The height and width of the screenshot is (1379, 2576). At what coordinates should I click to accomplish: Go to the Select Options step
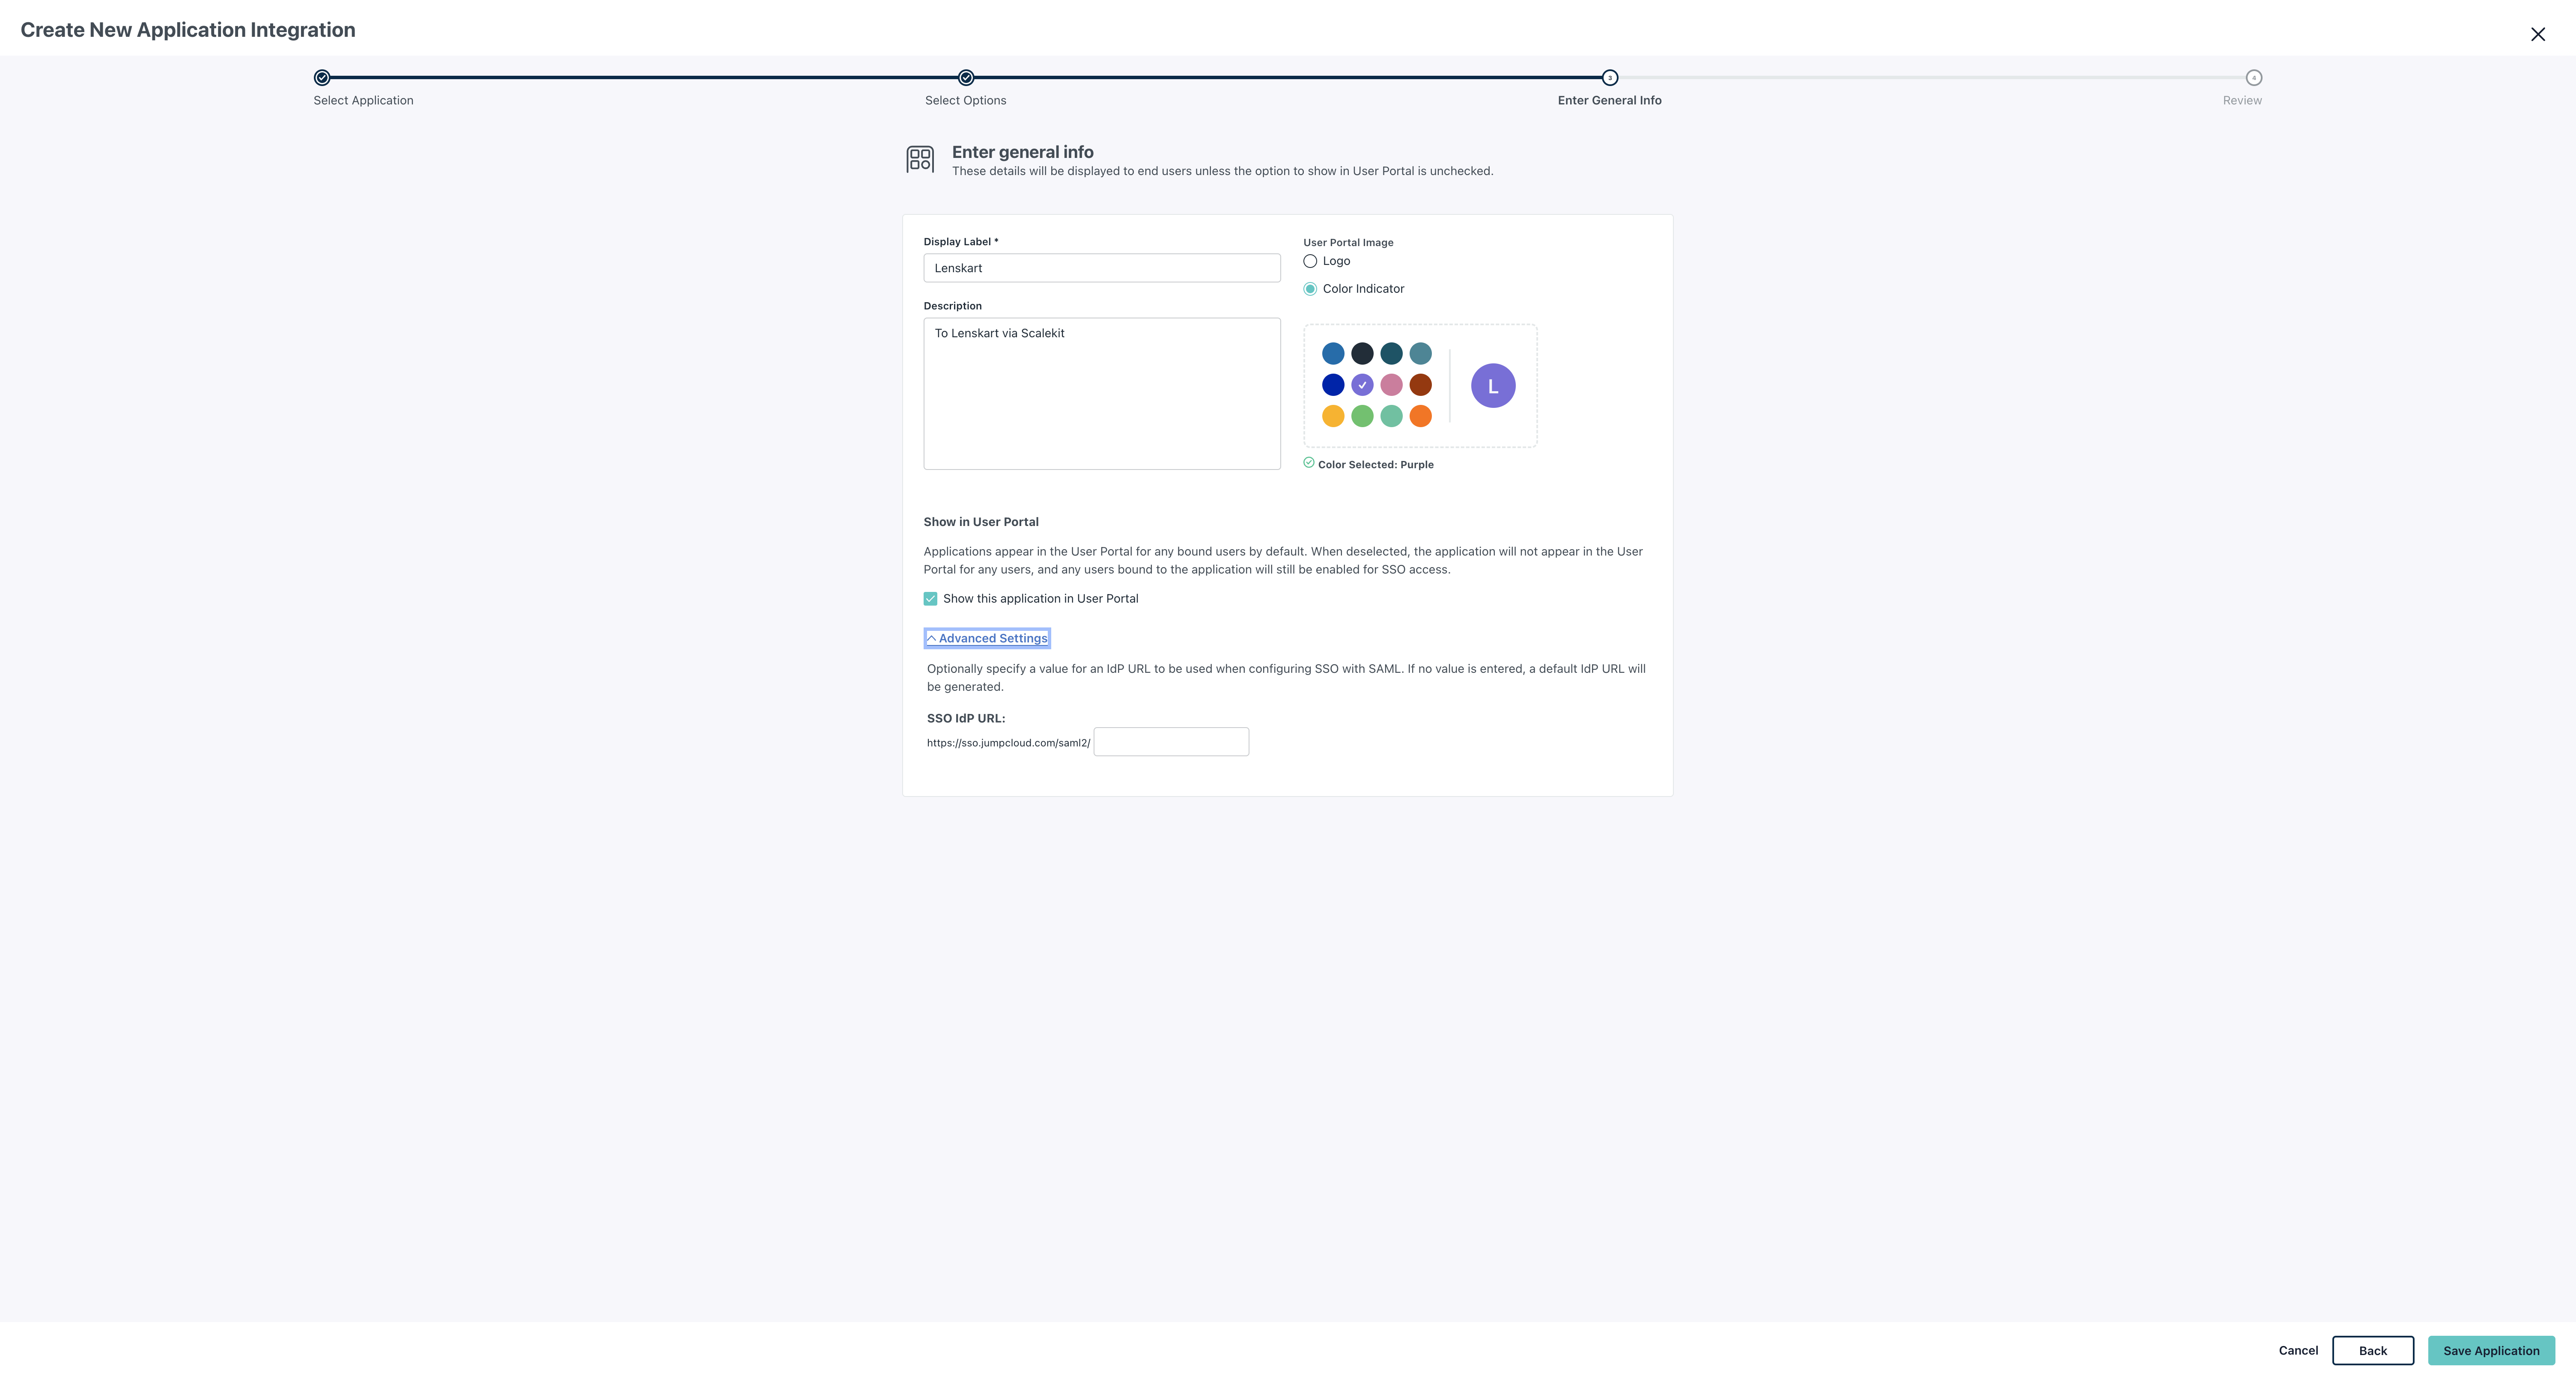pos(965,78)
